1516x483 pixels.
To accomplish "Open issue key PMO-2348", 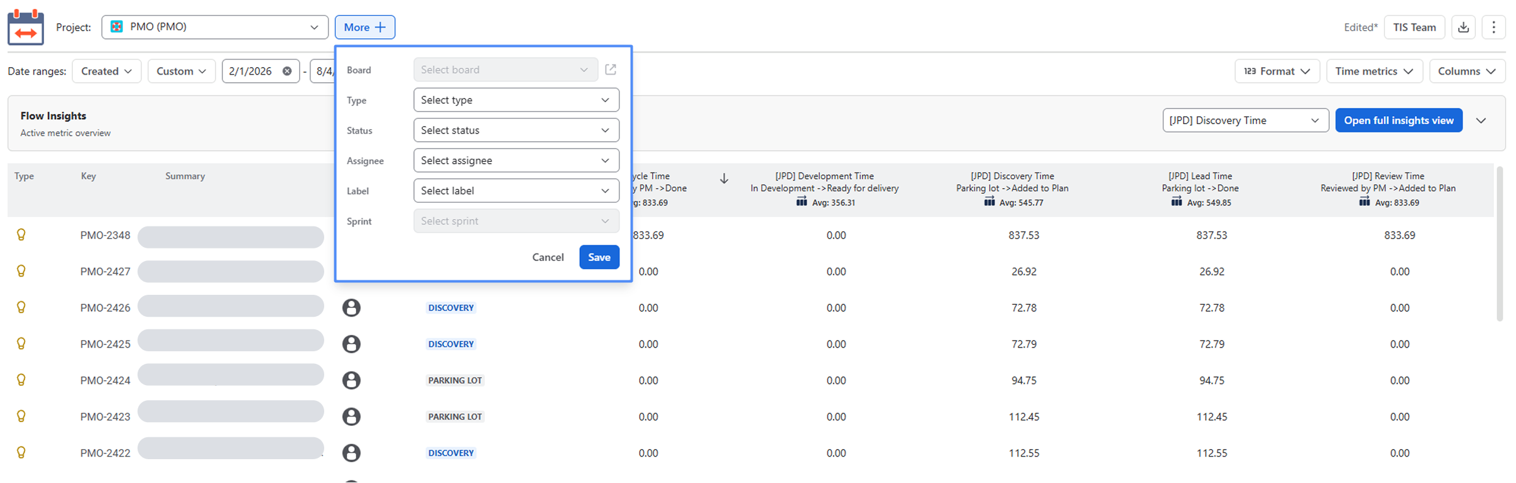I will click(x=106, y=235).
